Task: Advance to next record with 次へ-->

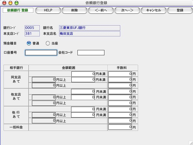Action: [x=127, y=10]
